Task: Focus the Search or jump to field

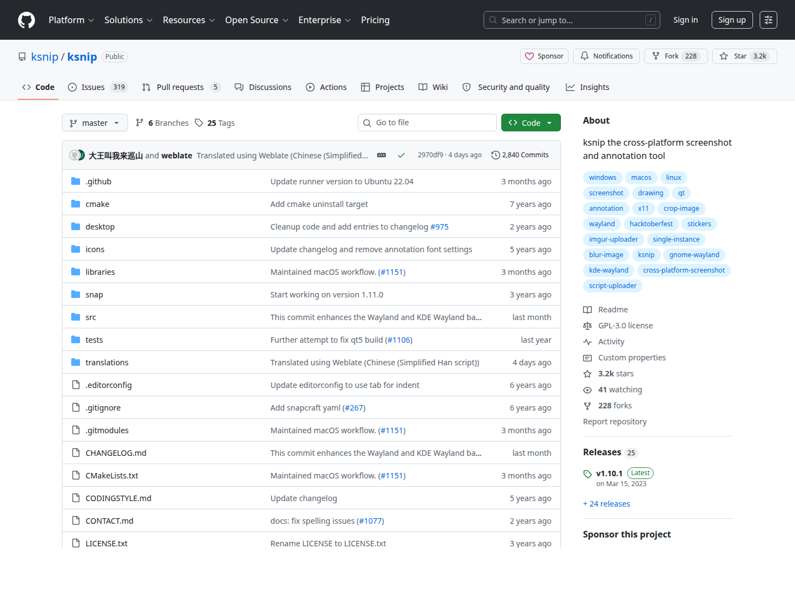Action: (x=572, y=20)
